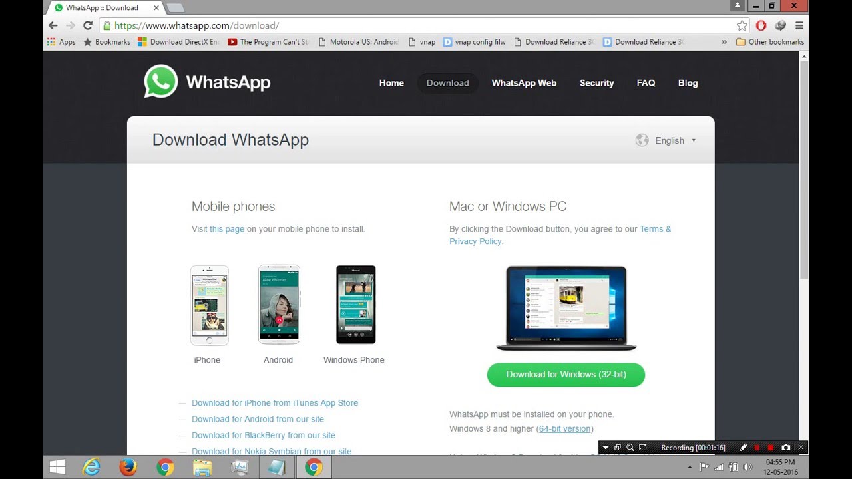Open the Windows Start button
This screenshot has height=479, width=852.
click(57, 468)
